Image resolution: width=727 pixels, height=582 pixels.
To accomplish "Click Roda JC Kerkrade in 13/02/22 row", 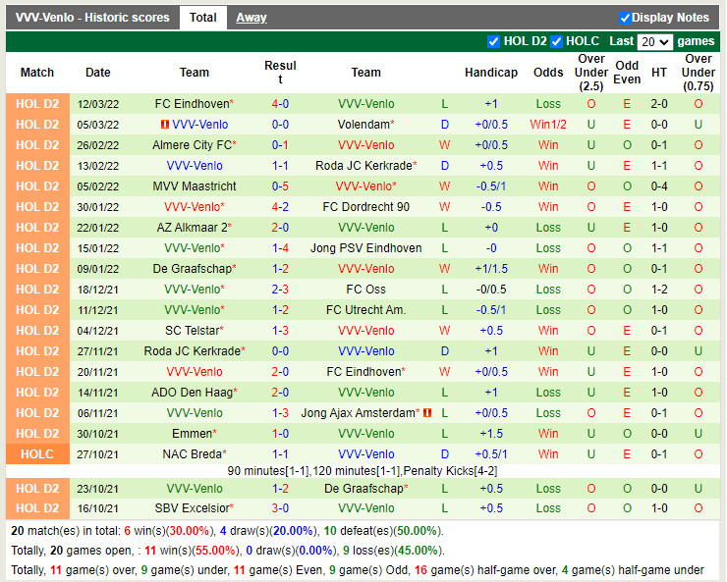I will (x=363, y=166).
